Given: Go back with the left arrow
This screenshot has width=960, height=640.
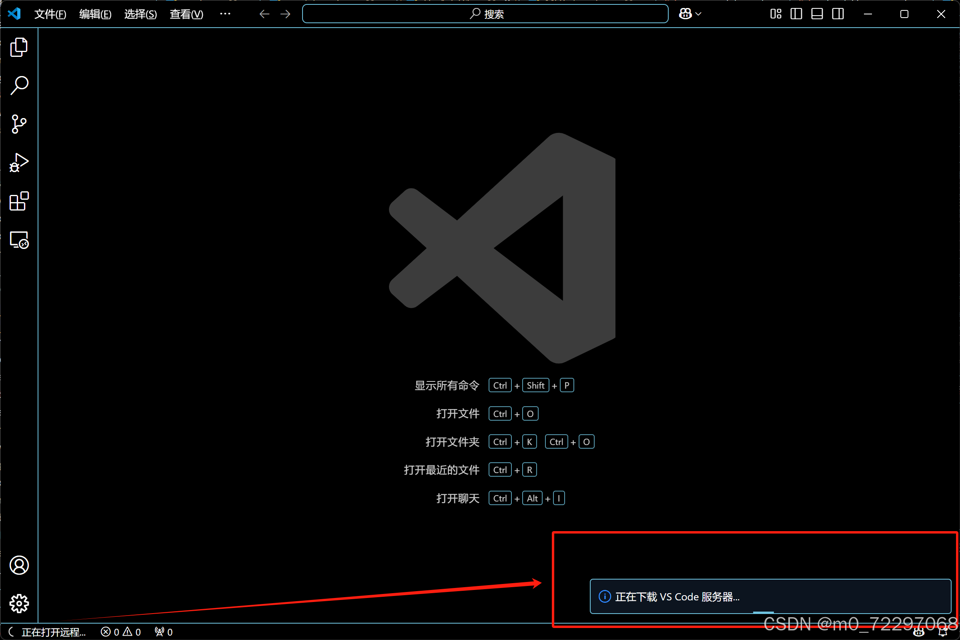Looking at the screenshot, I should click(265, 14).
